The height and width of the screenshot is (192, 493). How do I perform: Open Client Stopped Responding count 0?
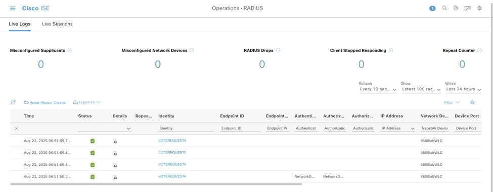pyautogui.click(x=362, y=64)
